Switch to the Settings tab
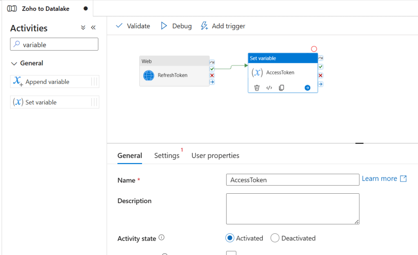This screenshot has width=418, height=255. [167, 156]
